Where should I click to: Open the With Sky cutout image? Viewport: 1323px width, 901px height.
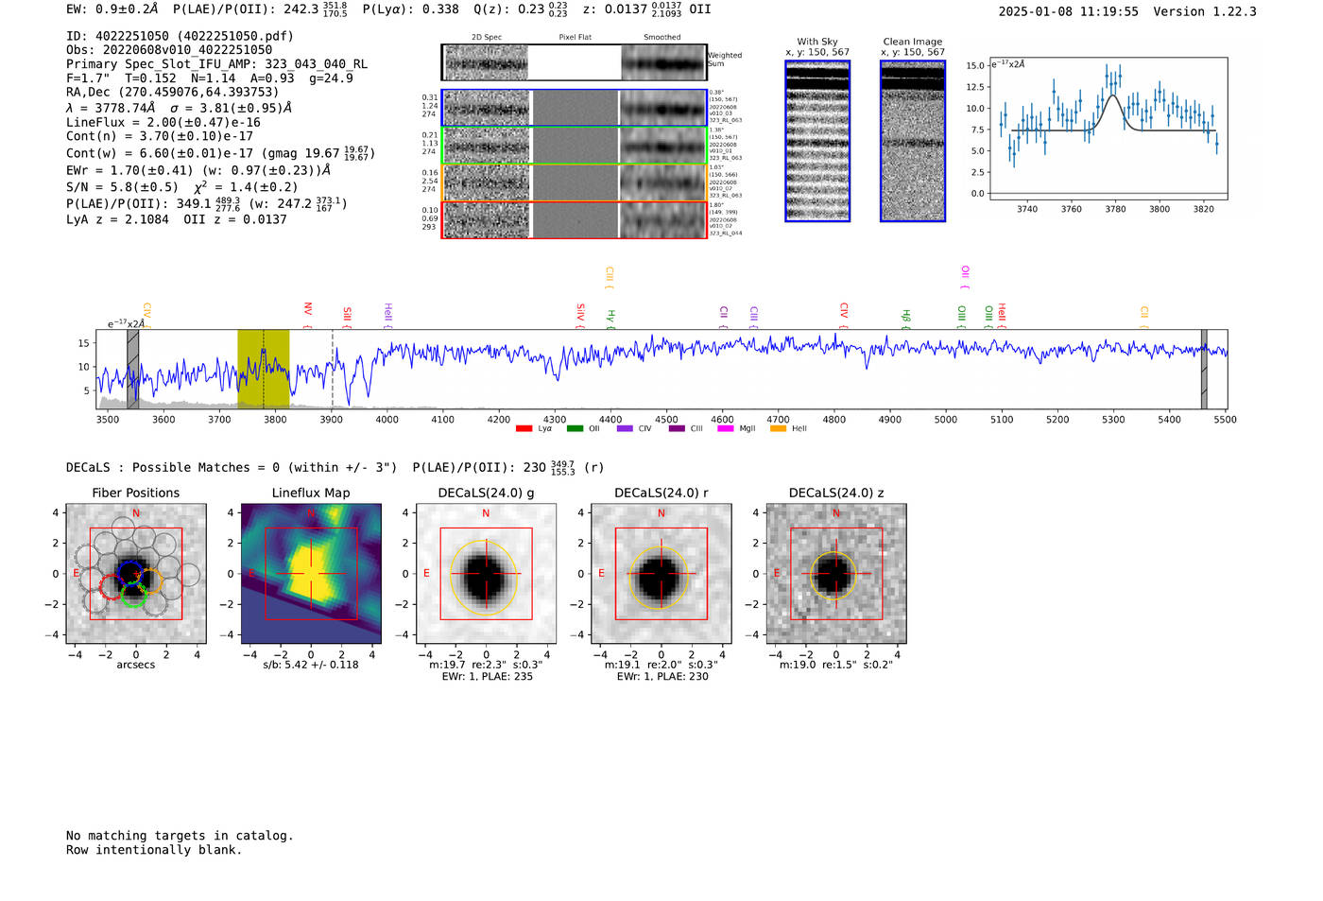[x=817, y=141]
